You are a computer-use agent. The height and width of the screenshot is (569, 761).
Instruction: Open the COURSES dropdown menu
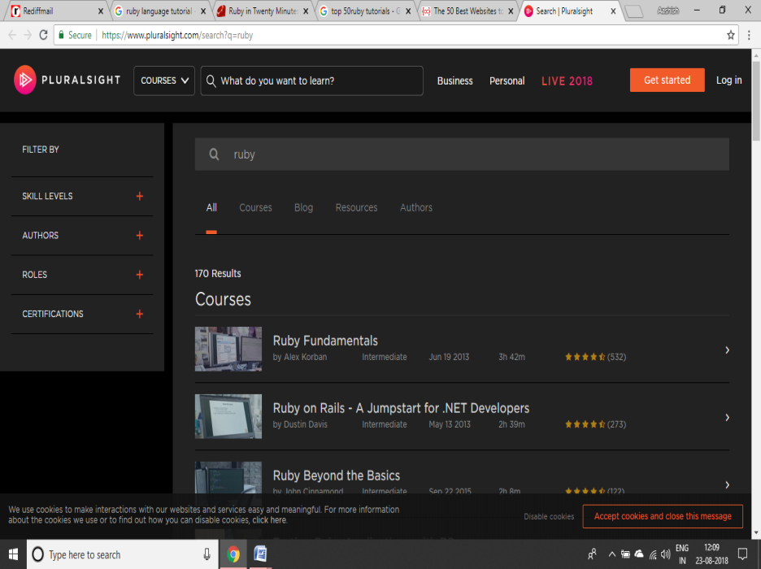(x=164, y=80)
